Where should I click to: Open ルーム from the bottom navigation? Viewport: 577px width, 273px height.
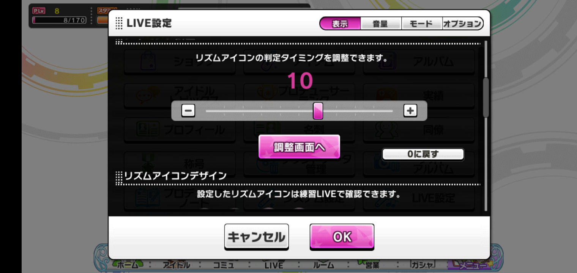point(323,265)
